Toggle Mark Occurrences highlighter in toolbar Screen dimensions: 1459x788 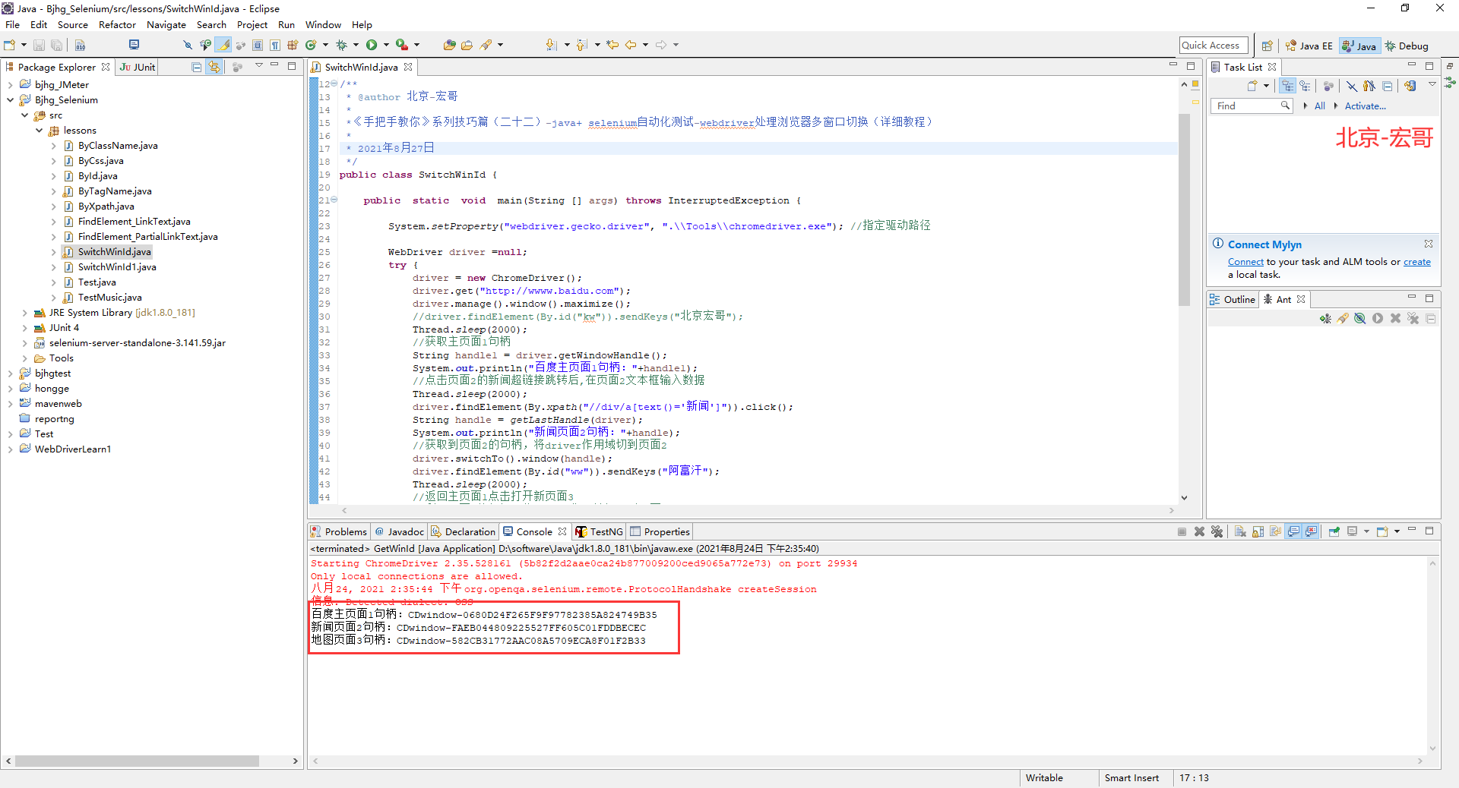click(x=223, y=45)
